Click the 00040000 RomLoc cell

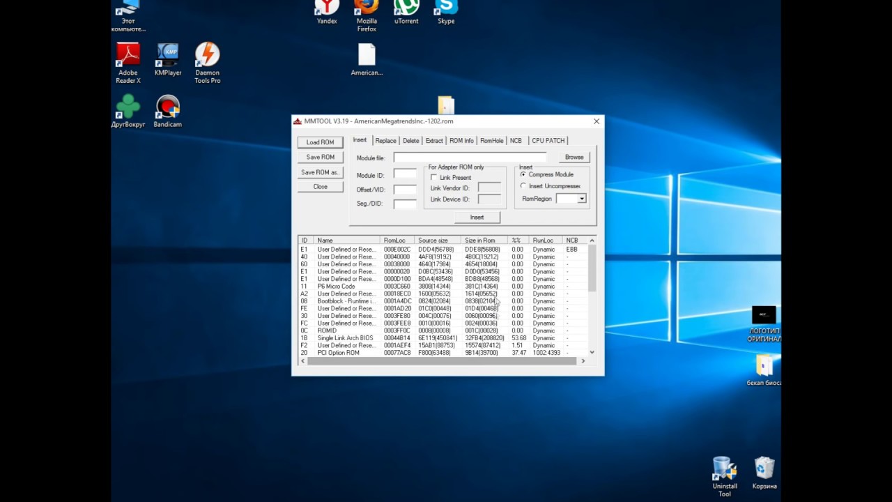[x=397, y=257]
